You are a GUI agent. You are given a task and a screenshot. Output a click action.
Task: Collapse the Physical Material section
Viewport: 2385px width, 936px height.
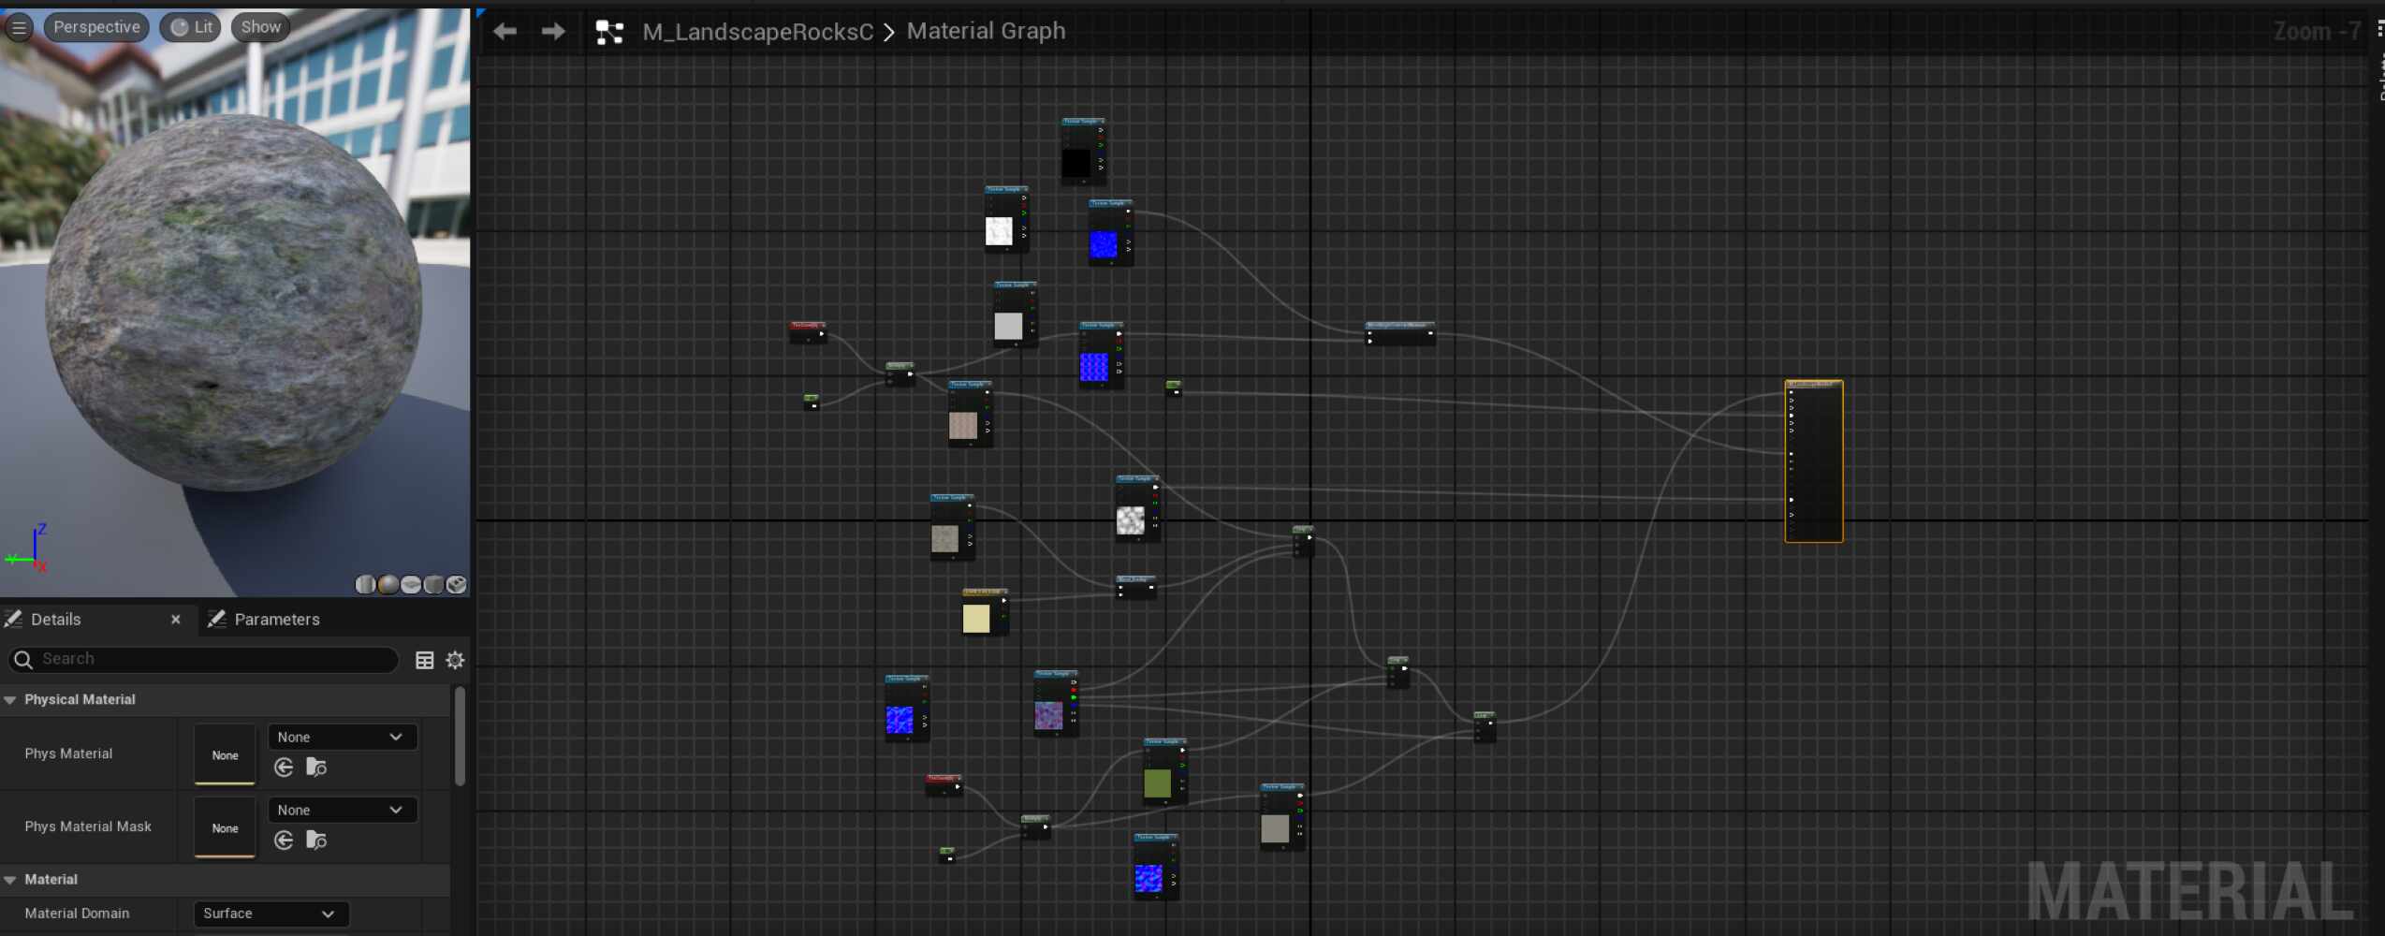(x=9, y=699)
